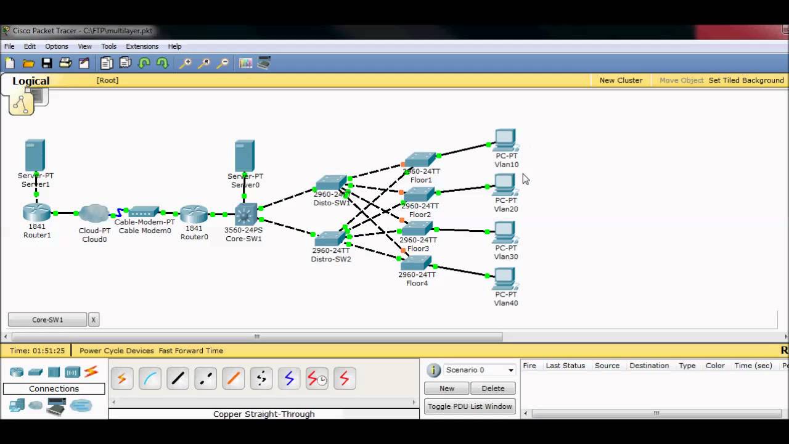The image size is (789, 444).
Task: Click the [Root] navigation label
Action: pos(107,80)
